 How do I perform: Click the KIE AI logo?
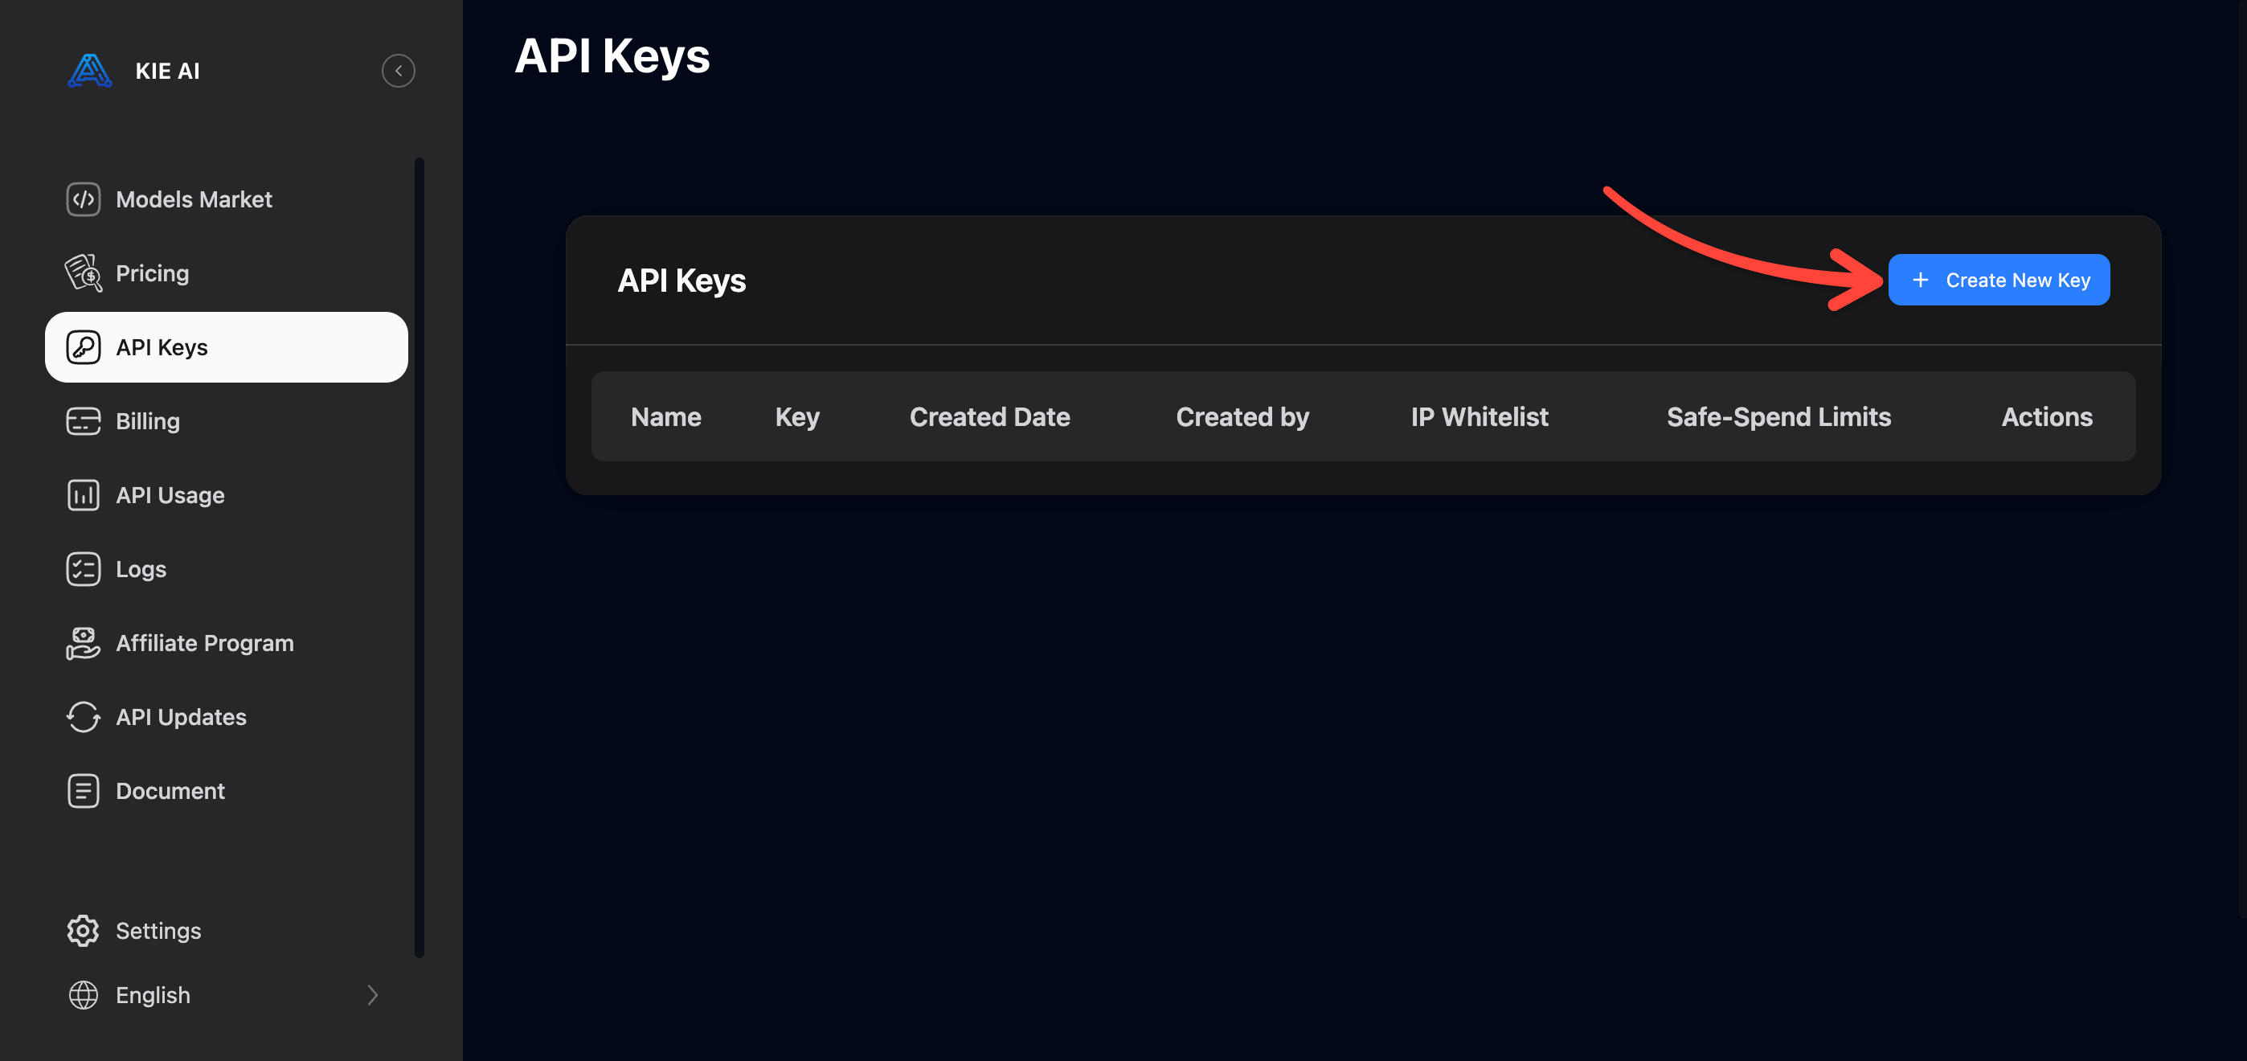[90, 71]
